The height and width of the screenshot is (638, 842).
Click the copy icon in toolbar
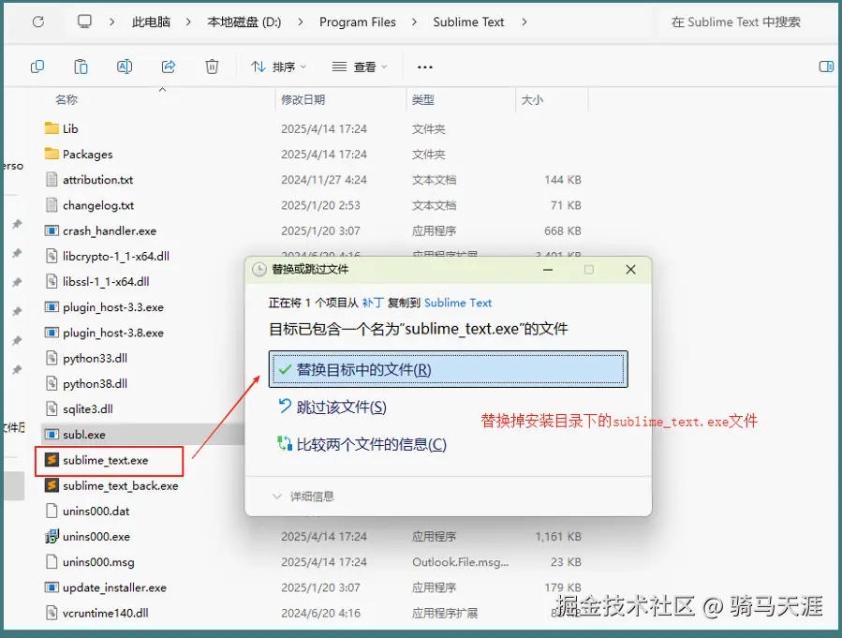tap(37, 67)
